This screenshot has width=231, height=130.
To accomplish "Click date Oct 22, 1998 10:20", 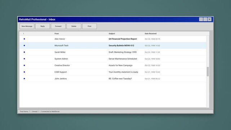I will [152, 65].
